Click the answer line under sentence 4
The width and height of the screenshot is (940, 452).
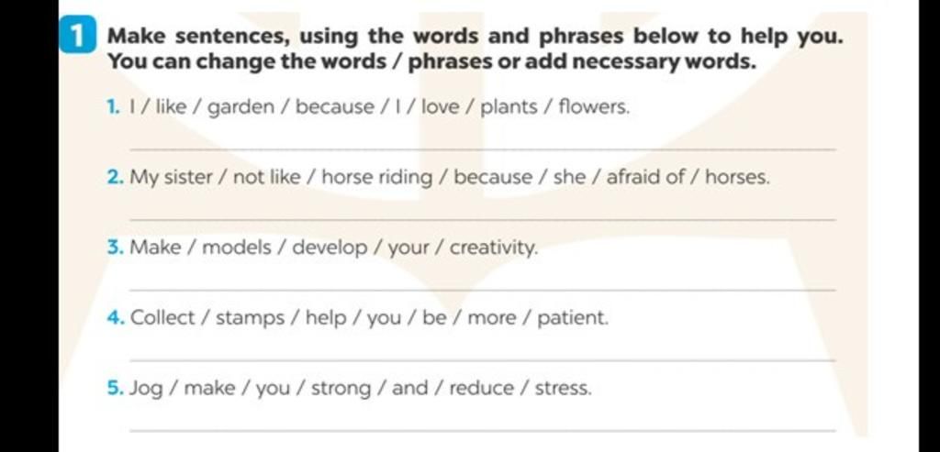483,359
